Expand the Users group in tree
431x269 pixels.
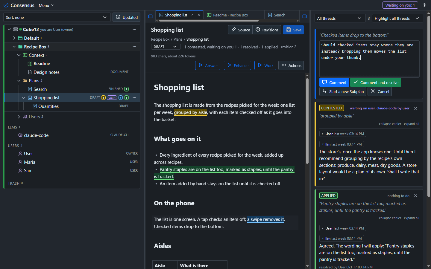point(19,117)
